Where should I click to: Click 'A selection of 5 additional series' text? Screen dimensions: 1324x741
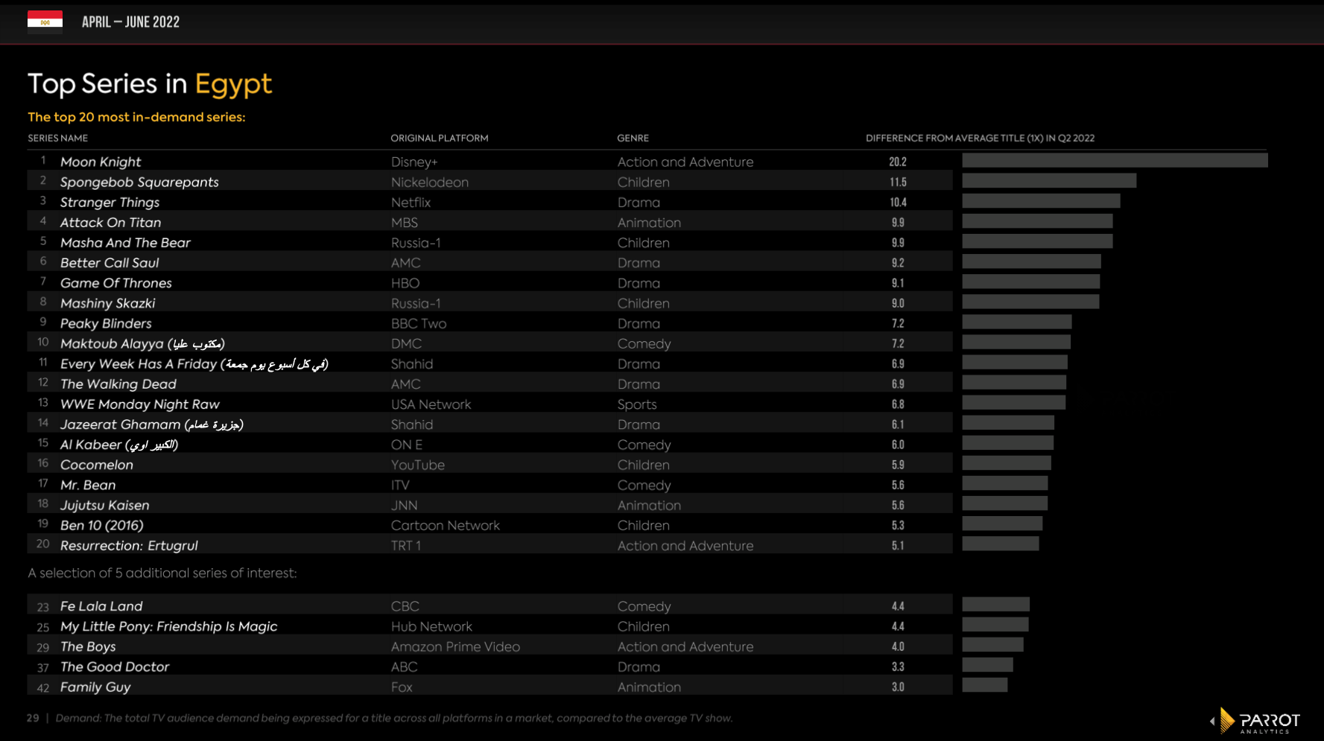point(162,573)
